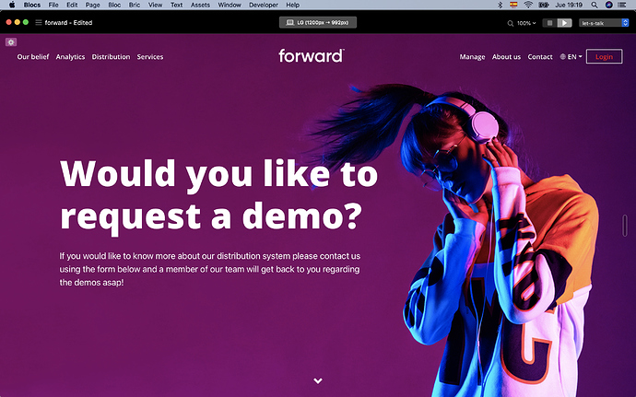The height and width of the screenshot is (397, 636).
Task: Click the forward logo in header
Action: click(x=311, y=55)
